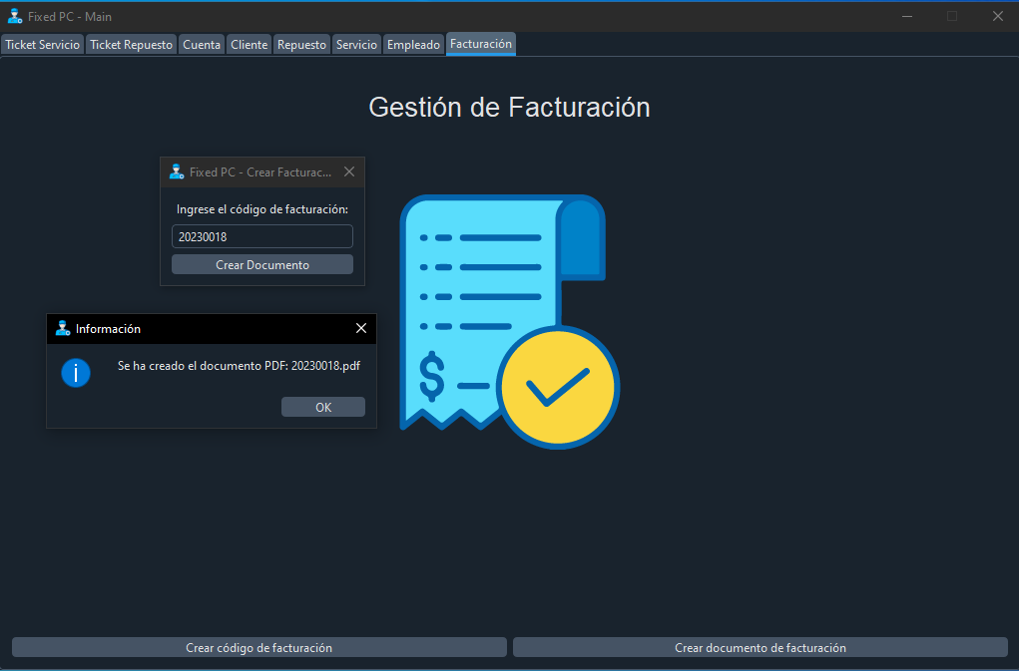Click OK to dismiss the PDF confirmation
1019x671 pixels.
click(x=322, y=406)
